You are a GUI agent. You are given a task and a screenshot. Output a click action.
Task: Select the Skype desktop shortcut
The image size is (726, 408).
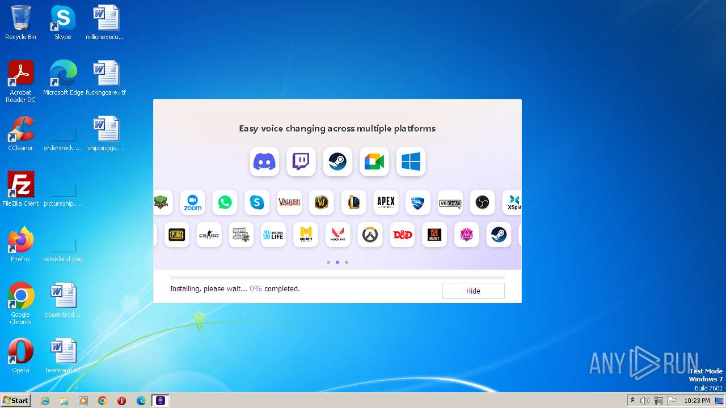pos(63,23)
